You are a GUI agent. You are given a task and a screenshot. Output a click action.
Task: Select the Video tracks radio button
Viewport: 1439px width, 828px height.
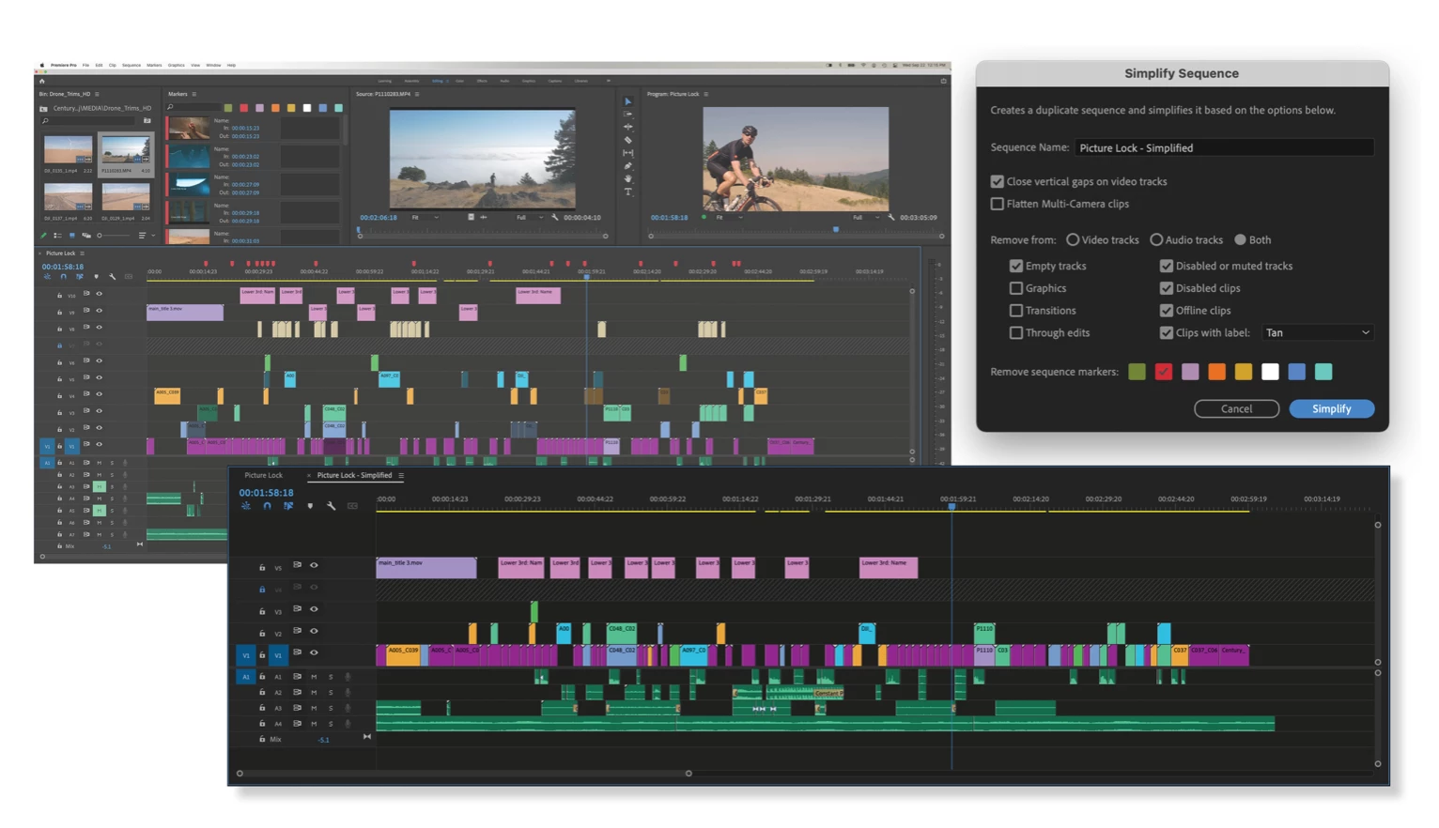[x=1073, y=240]
